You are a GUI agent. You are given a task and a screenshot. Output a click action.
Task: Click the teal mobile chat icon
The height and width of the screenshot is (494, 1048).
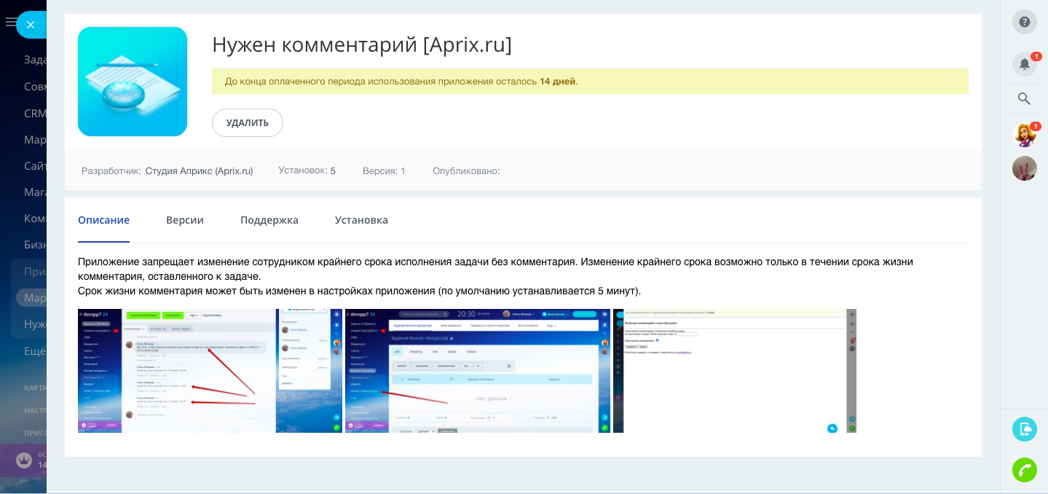pyautogui.click(x=1024, y=429)
